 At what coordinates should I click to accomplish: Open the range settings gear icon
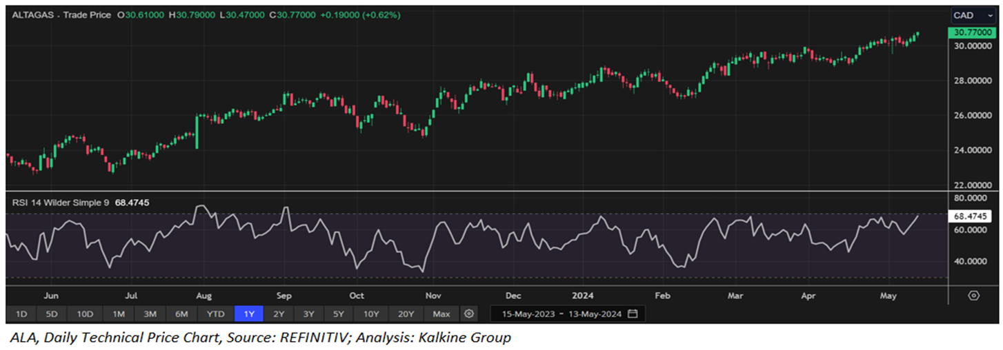[x=469, y=314]
